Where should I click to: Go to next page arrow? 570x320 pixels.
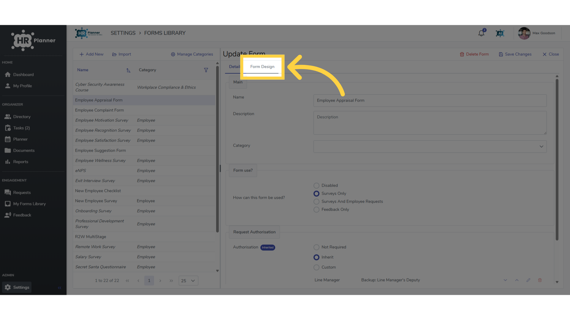160,281
